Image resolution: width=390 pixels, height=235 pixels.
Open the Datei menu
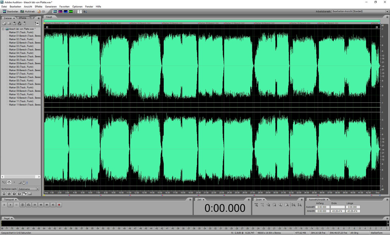[x=4, y=6]
